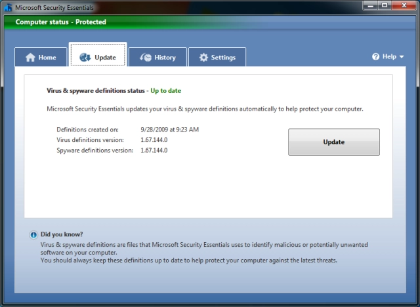This screenshot has width=420, height=307.
Task: Open the Help menu
Action: tap(388, 57)
